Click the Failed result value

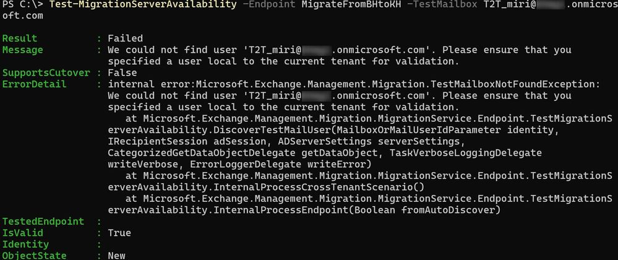[x=126, y=38]
